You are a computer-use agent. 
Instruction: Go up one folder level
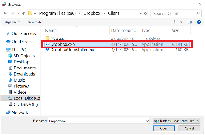(24, 13)
